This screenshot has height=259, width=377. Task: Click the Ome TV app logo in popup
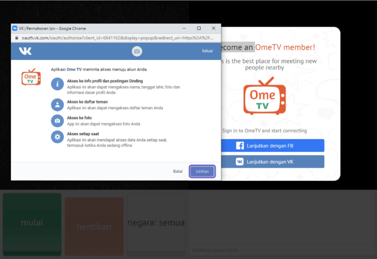(x=31, y=77)
